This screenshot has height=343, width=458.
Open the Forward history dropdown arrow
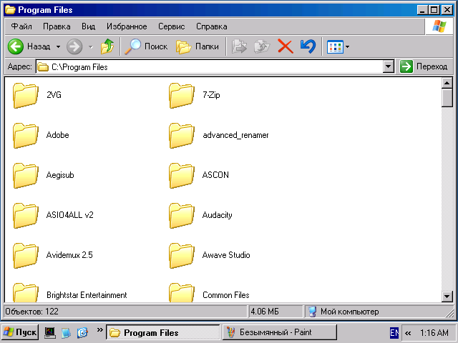(x=91, y=46)
